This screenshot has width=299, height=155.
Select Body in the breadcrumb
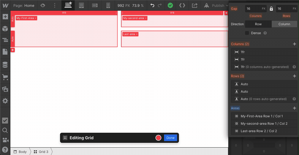point(20,151)
